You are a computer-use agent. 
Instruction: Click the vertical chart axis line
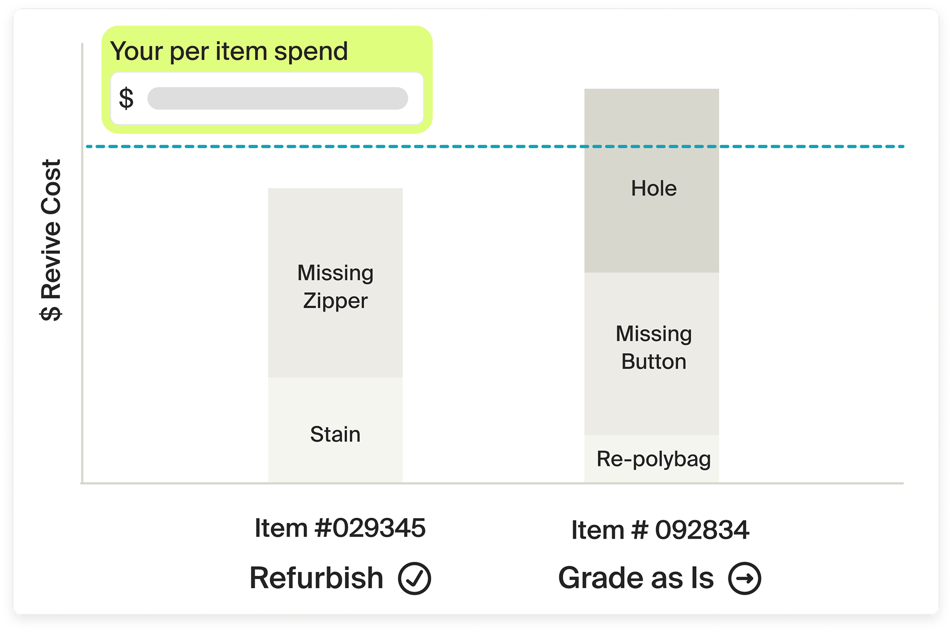[82, 310]
